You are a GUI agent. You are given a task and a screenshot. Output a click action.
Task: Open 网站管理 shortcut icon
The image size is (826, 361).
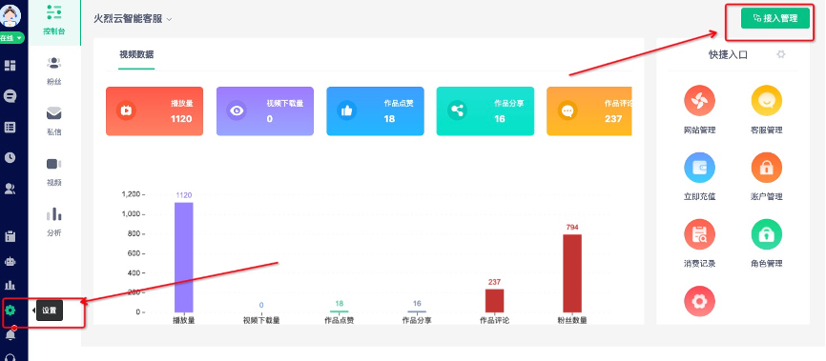[x=699, y=101]
